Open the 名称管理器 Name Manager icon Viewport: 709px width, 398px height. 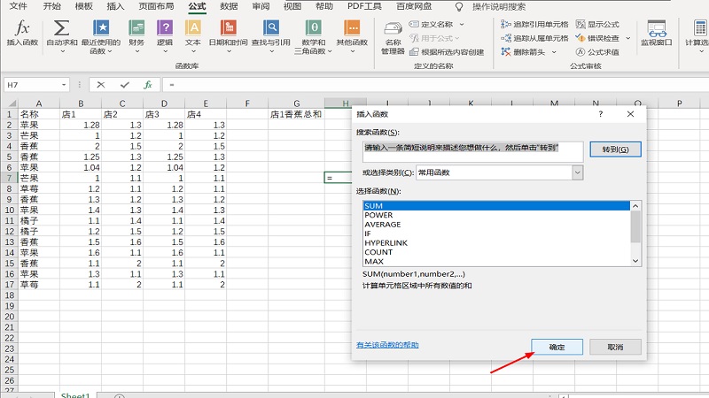click(393, 34)
